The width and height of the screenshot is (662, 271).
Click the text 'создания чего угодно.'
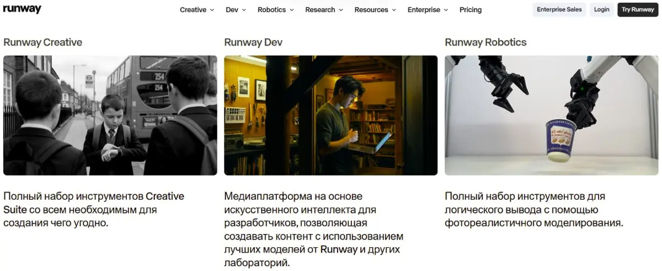[x=56, y=223]
